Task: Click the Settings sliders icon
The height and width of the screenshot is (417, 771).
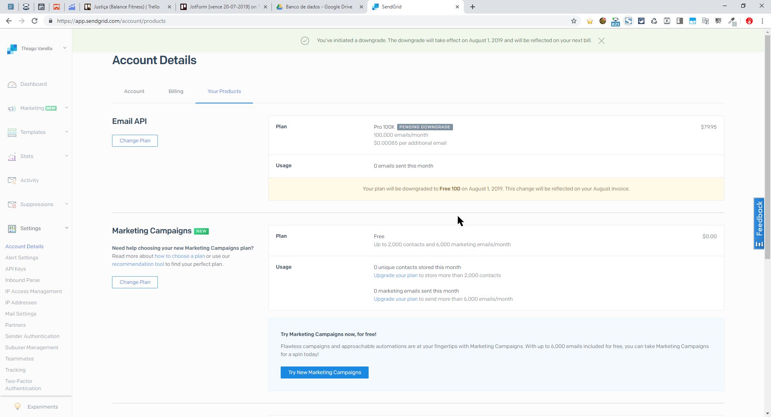Action: click(12, 229)
